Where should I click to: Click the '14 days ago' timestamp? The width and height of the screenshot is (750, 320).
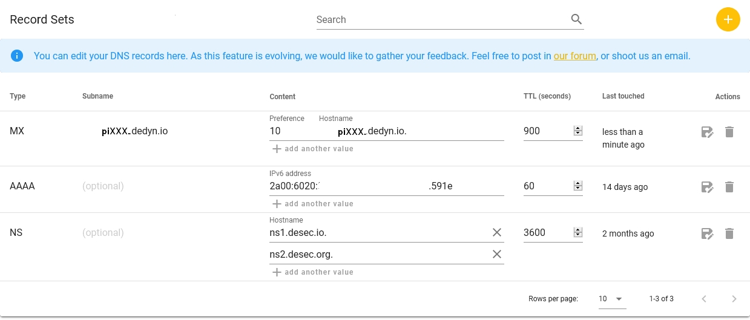625,187
